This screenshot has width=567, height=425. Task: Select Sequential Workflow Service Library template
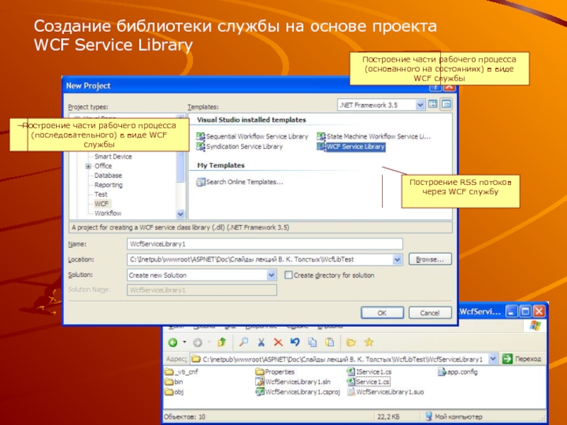tap(252, 136)
